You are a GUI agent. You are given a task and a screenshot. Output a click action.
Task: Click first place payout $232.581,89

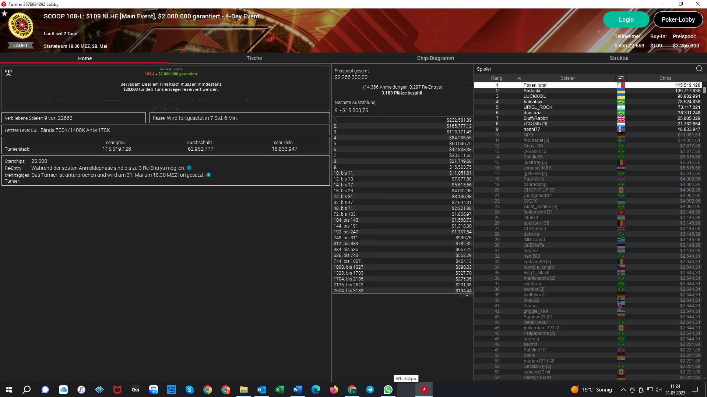[459, 120]
